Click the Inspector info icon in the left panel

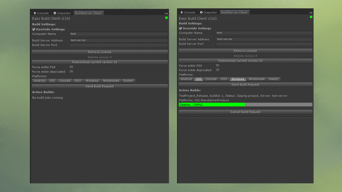coord(55,13)
